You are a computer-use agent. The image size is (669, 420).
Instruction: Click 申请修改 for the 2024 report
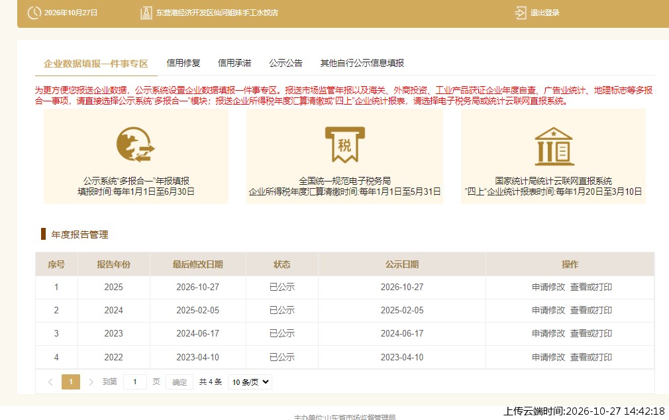pyautogui.click(x=548, y=310)
